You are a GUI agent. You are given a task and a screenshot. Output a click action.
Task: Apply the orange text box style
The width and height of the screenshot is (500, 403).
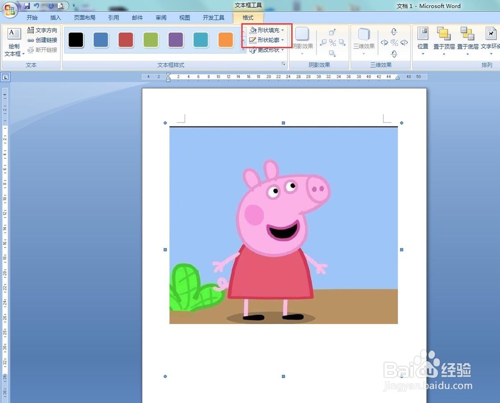[225, 40]
